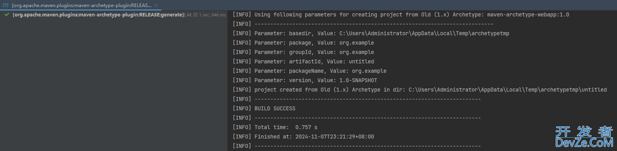Click the BUILD SUCCESS console line
617x151 pixels.
pyautogui.click(x=264, y=108)
